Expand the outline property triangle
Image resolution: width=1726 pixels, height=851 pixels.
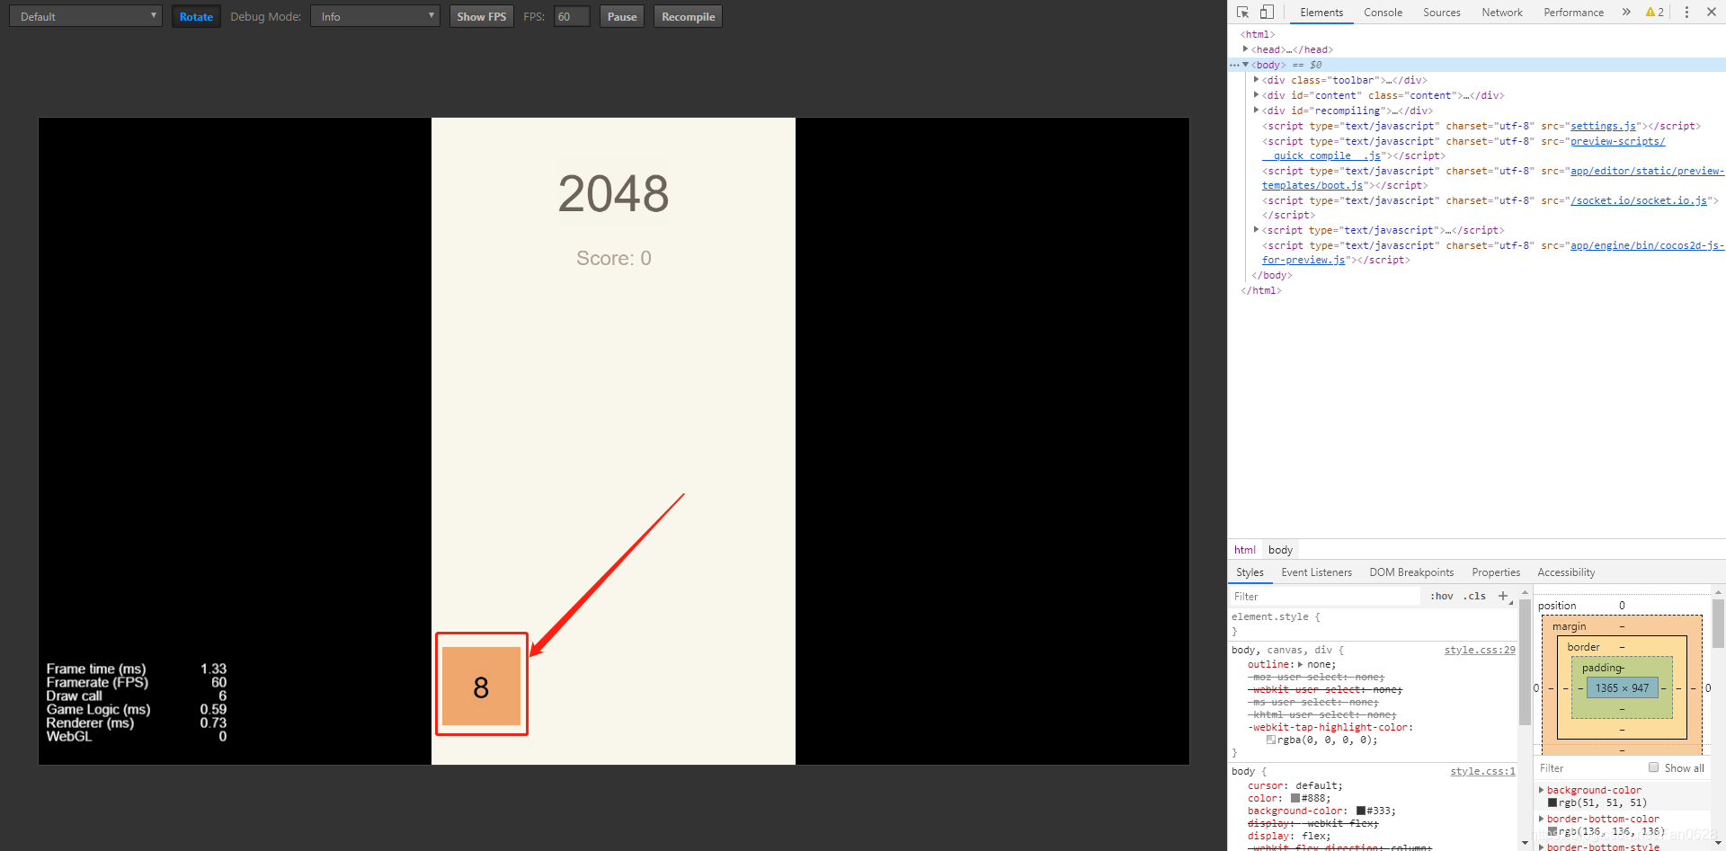coord(1300,664)
